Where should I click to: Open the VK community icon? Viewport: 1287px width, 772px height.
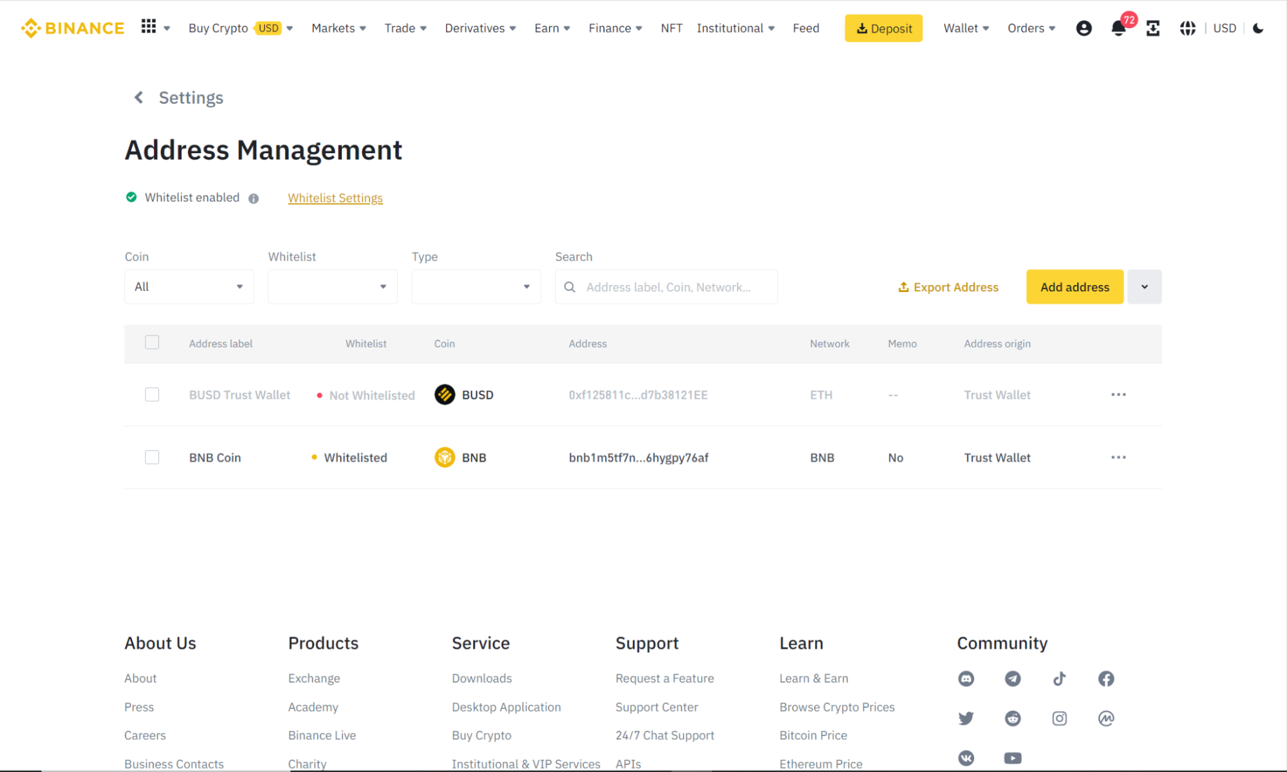pyautogui.click(x=966, y=758)
